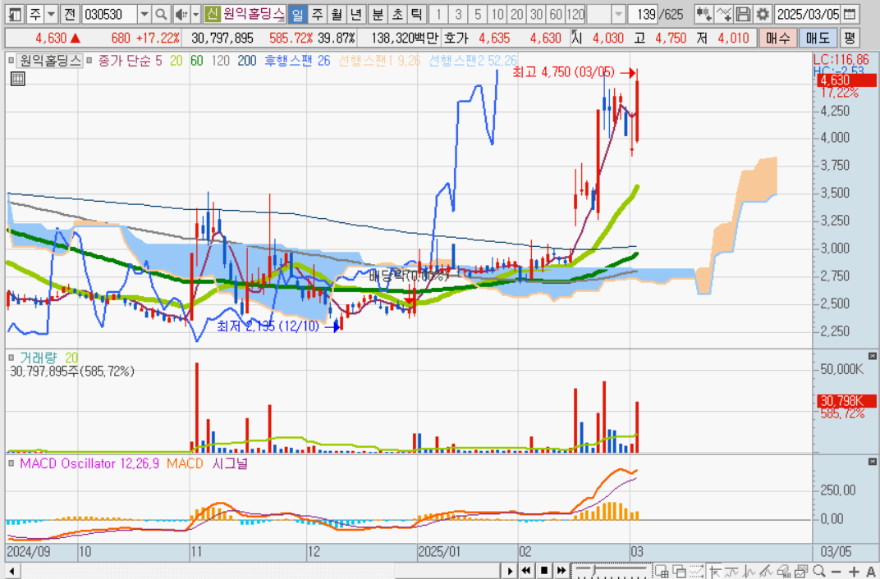
Task: Close the volume panel with its X
Action: coord(872,356)
